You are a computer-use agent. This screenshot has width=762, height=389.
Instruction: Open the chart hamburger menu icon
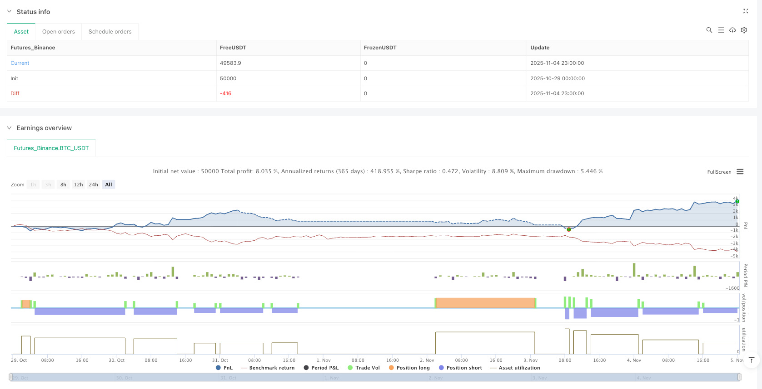tap(740, 172)
